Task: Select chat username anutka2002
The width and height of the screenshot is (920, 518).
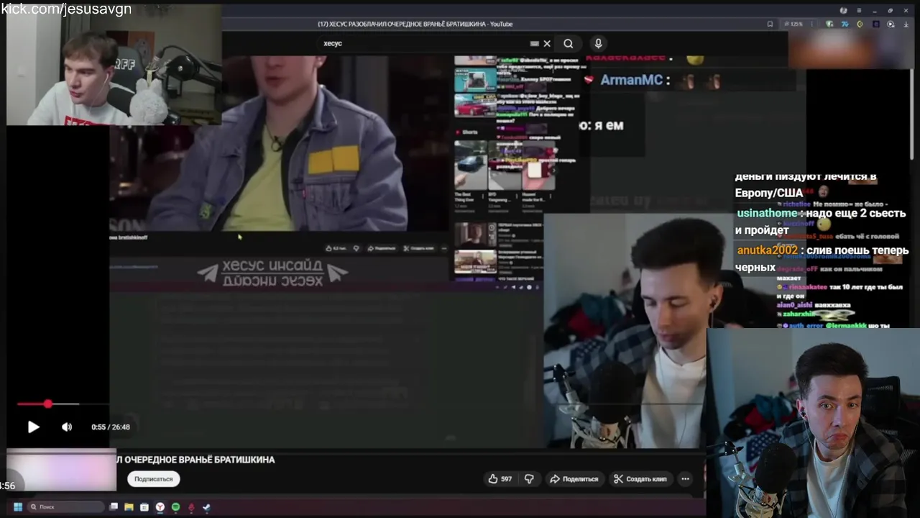Action: [767, 250]
